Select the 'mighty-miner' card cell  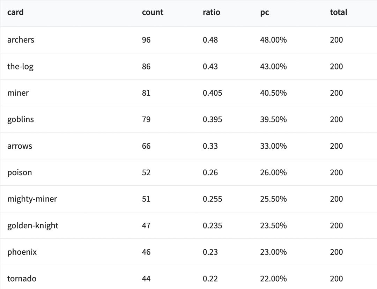pos(32,199)
